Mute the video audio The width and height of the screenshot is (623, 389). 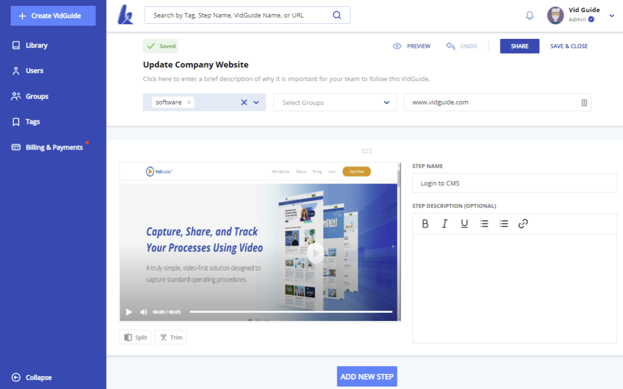[x=144, y=312]
